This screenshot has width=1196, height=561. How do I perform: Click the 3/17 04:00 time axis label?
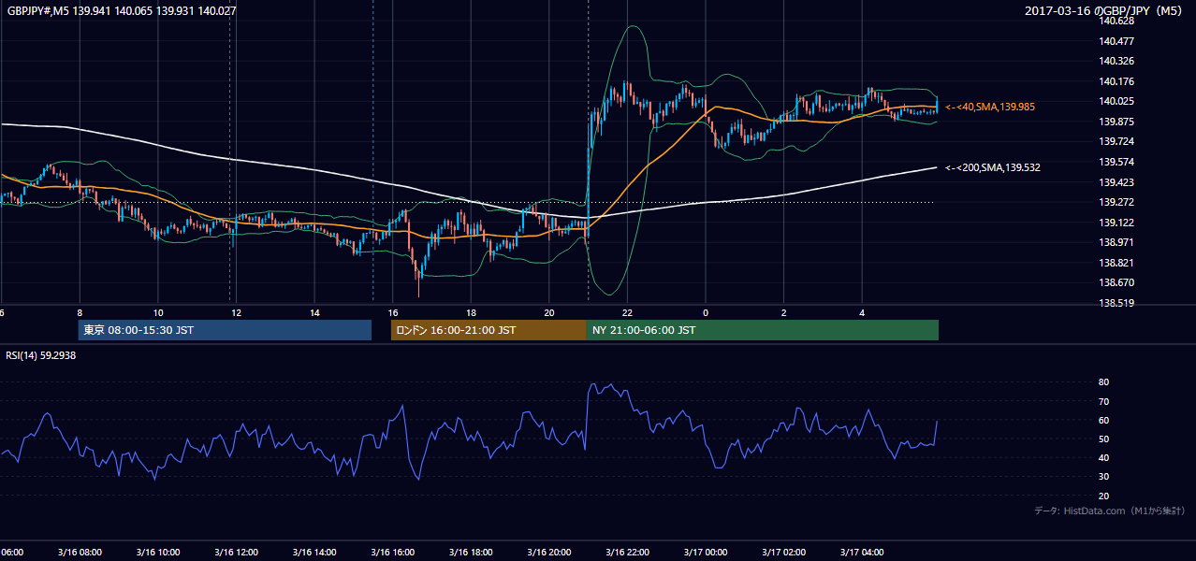(x=862, y=553)
